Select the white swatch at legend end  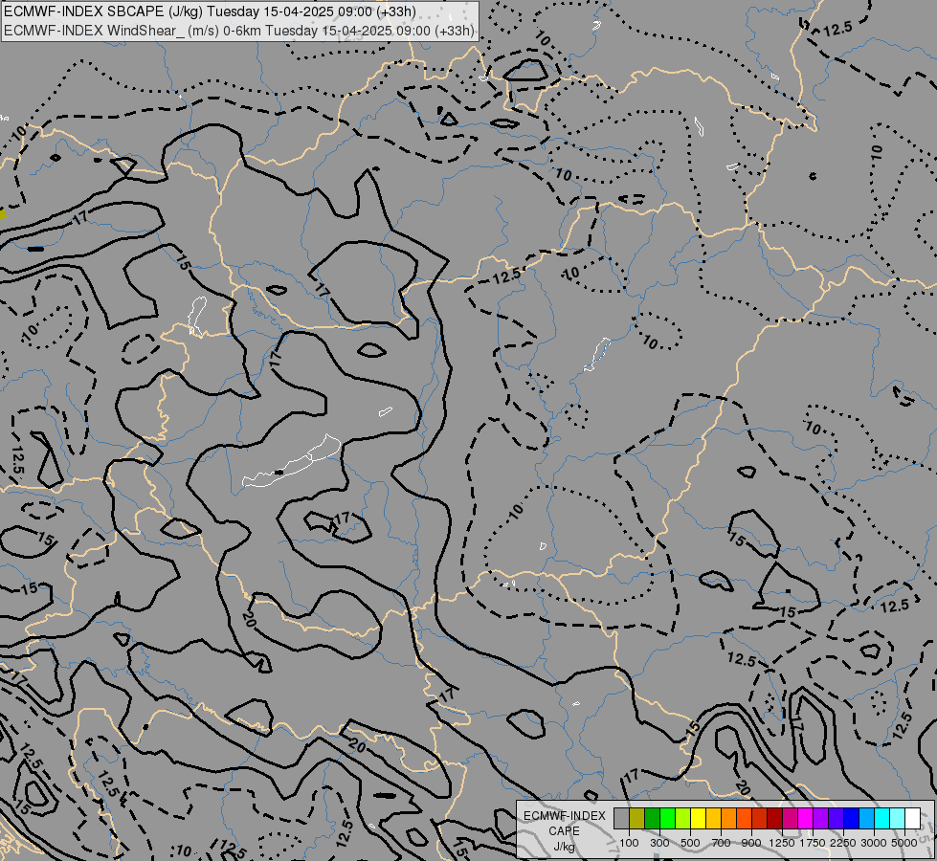click(x=912, y=819)
